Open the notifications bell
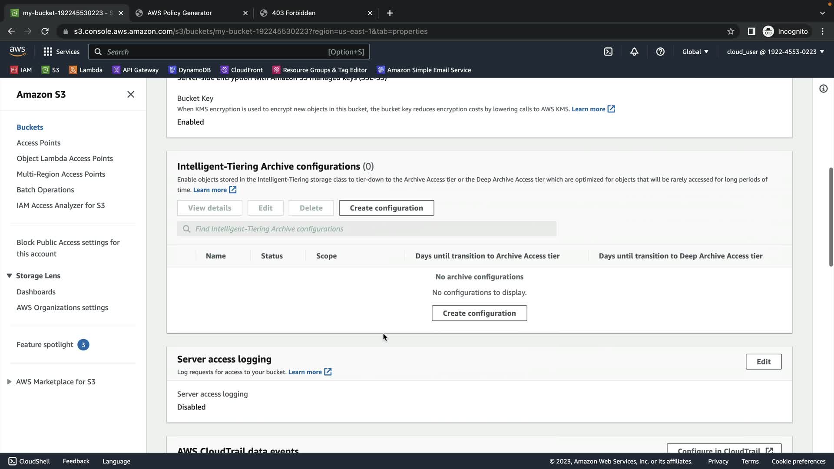The image size is (834, 469). (x=634, y=52)
